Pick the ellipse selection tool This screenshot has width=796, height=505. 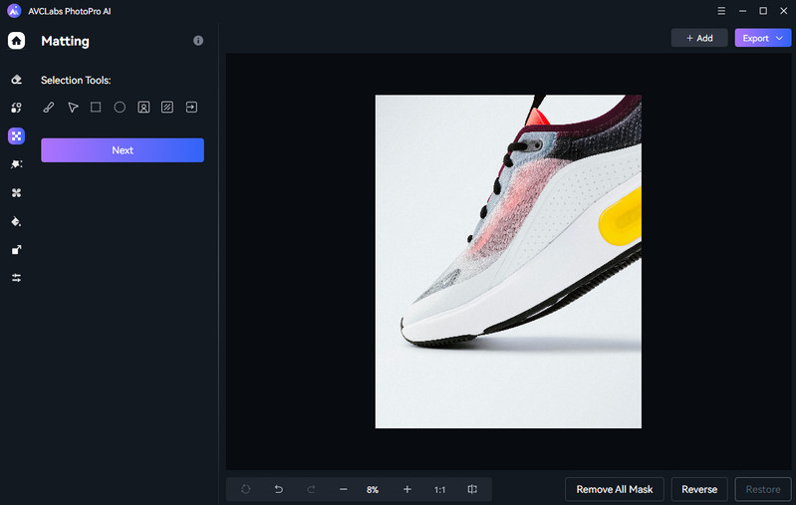120,108
